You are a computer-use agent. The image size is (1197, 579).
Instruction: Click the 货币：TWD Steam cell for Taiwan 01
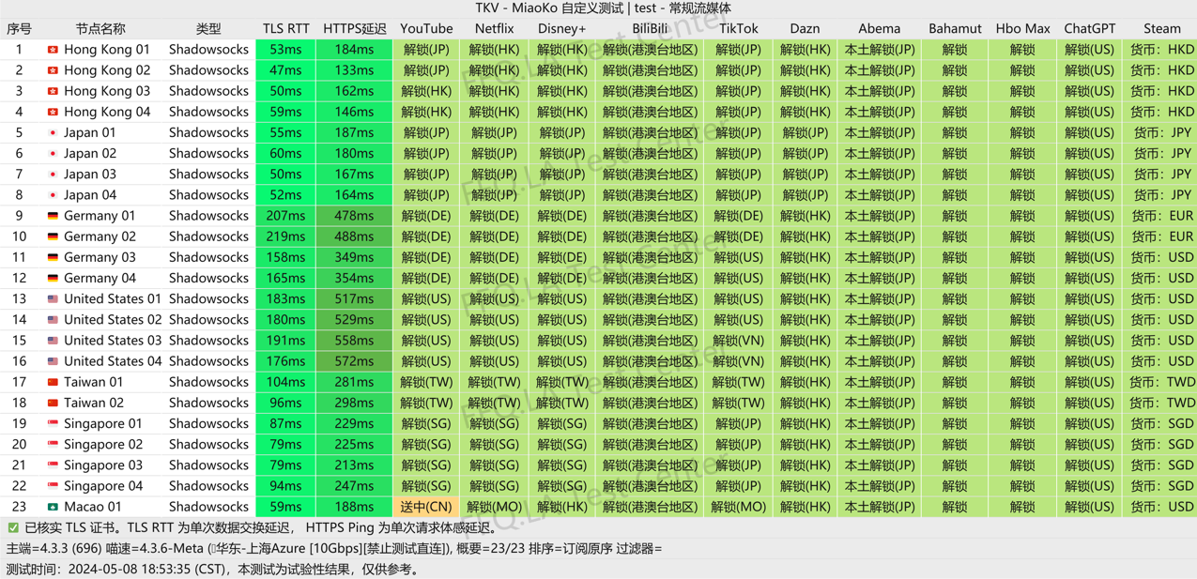(1162, 382)
